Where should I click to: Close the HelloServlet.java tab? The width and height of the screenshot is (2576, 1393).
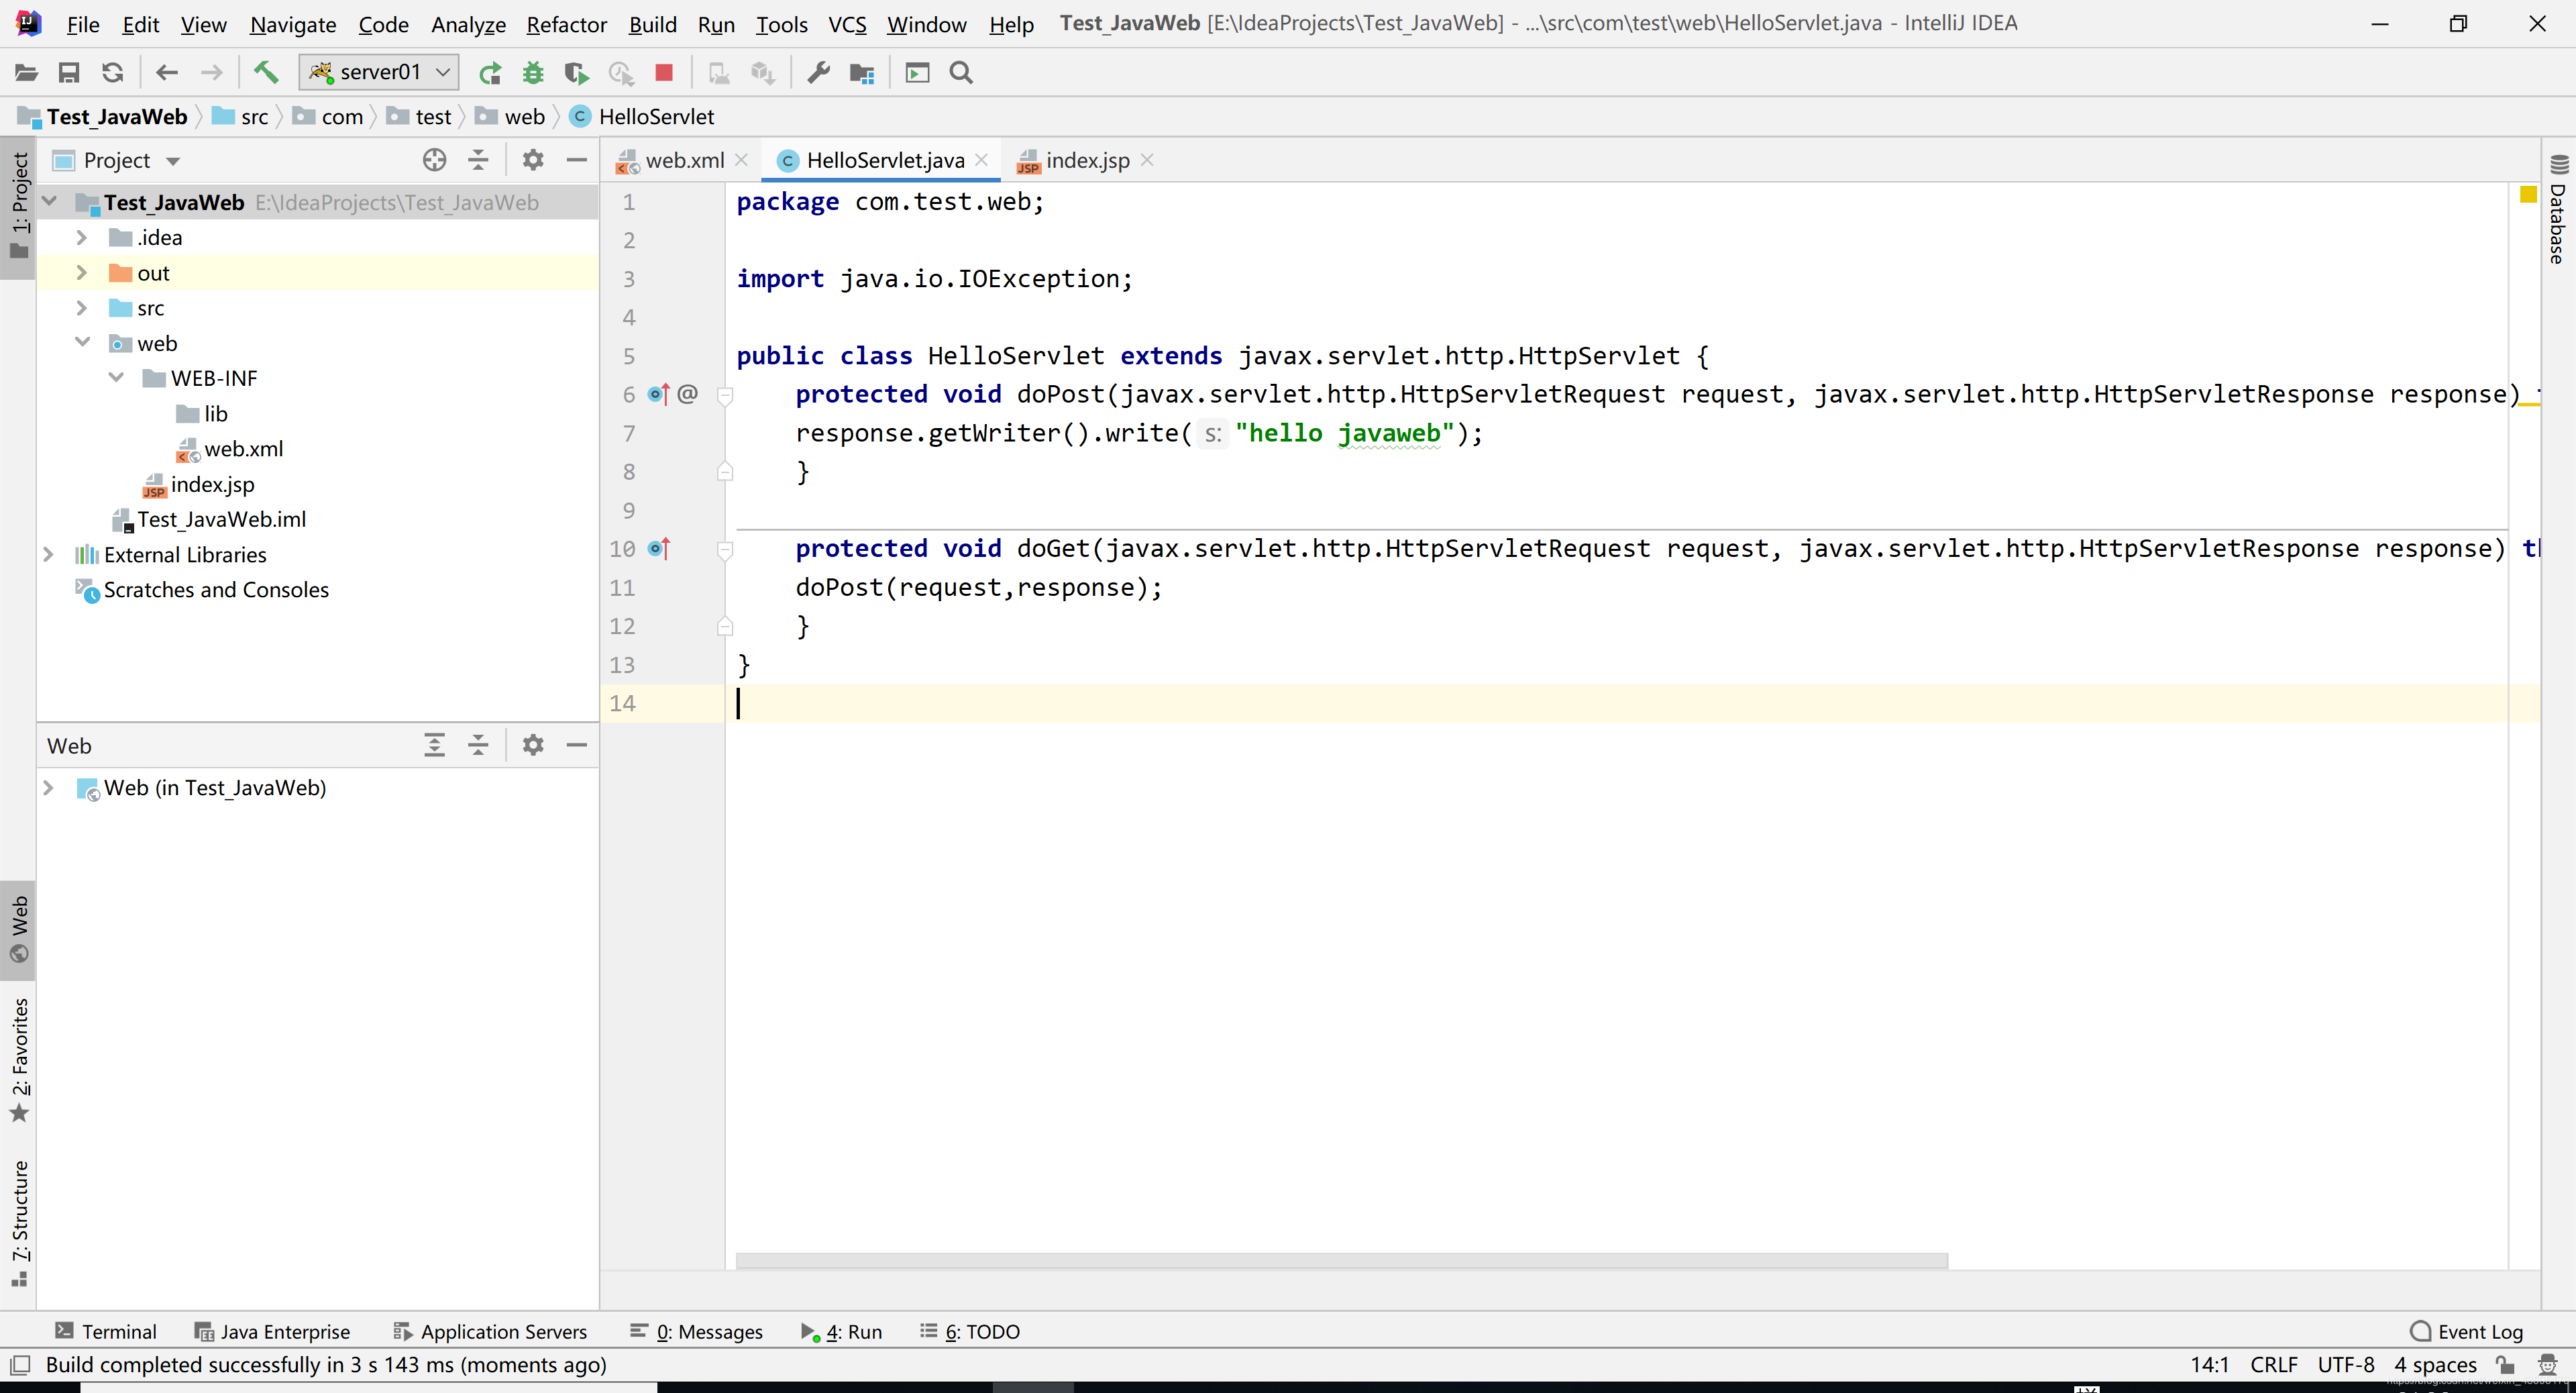[x=982, y=160]
